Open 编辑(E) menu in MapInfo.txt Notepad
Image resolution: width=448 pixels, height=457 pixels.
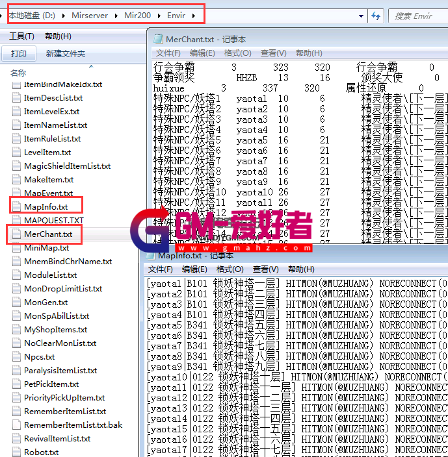[194, 269]
